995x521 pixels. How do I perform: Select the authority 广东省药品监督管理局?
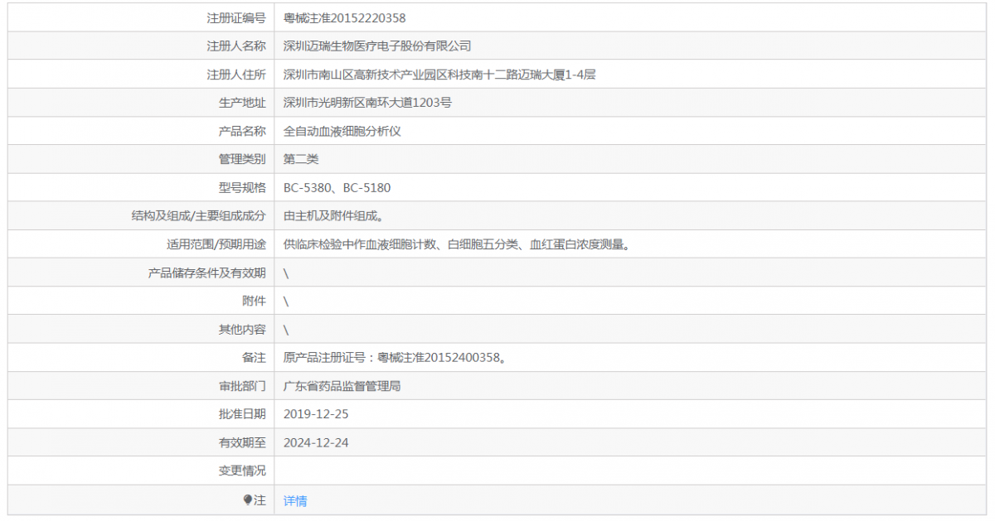click(x=342, y=386)
